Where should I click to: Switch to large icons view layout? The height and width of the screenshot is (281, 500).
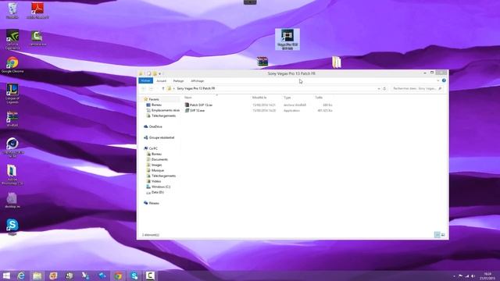[443, 235]
